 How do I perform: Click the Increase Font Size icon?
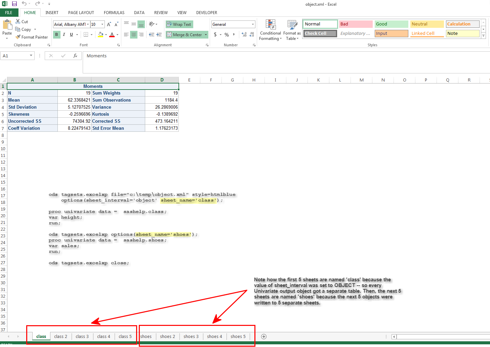pyautogui.click(x=109, y=24)
